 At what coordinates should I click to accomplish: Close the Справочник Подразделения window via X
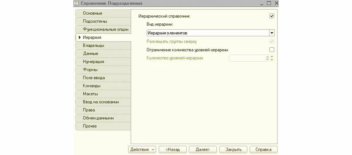(276, 3)
